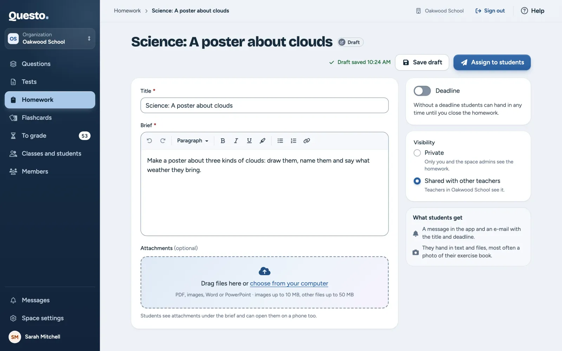Select Private visibility option

point(417,153)
